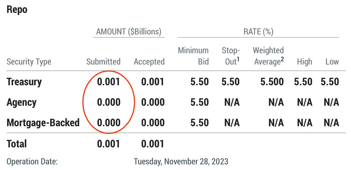
Task: Click Mortgage-Backed minimum bid rate 5.50
Action: pos(199,123)
